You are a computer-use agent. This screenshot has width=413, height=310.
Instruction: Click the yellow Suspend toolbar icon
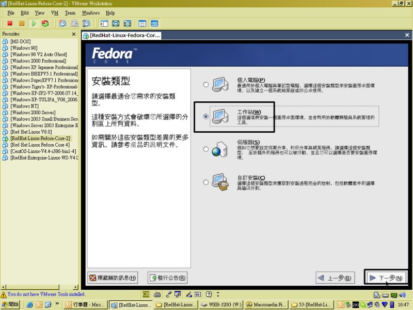click(x=22, y=23)
